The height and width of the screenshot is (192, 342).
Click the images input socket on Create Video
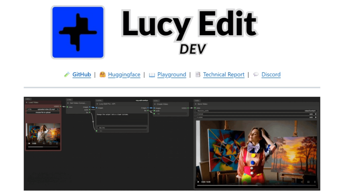(154, 108)
